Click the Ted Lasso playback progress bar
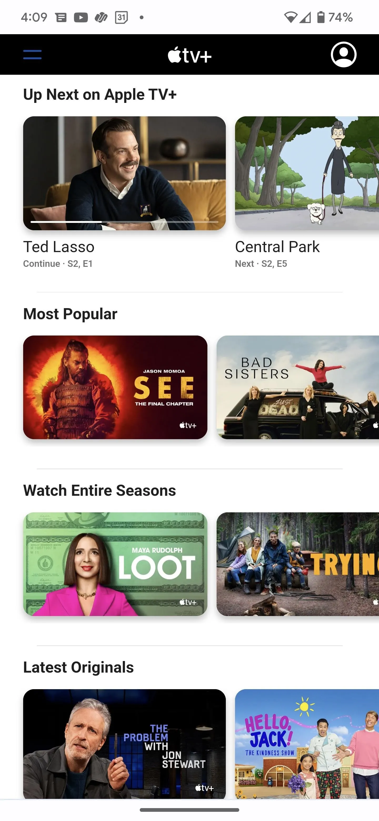Viewport: 379px width, 821px height. (x=124, y=222)
